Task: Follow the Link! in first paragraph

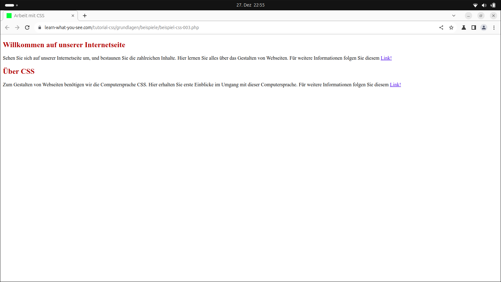Action: click(386, 58)
